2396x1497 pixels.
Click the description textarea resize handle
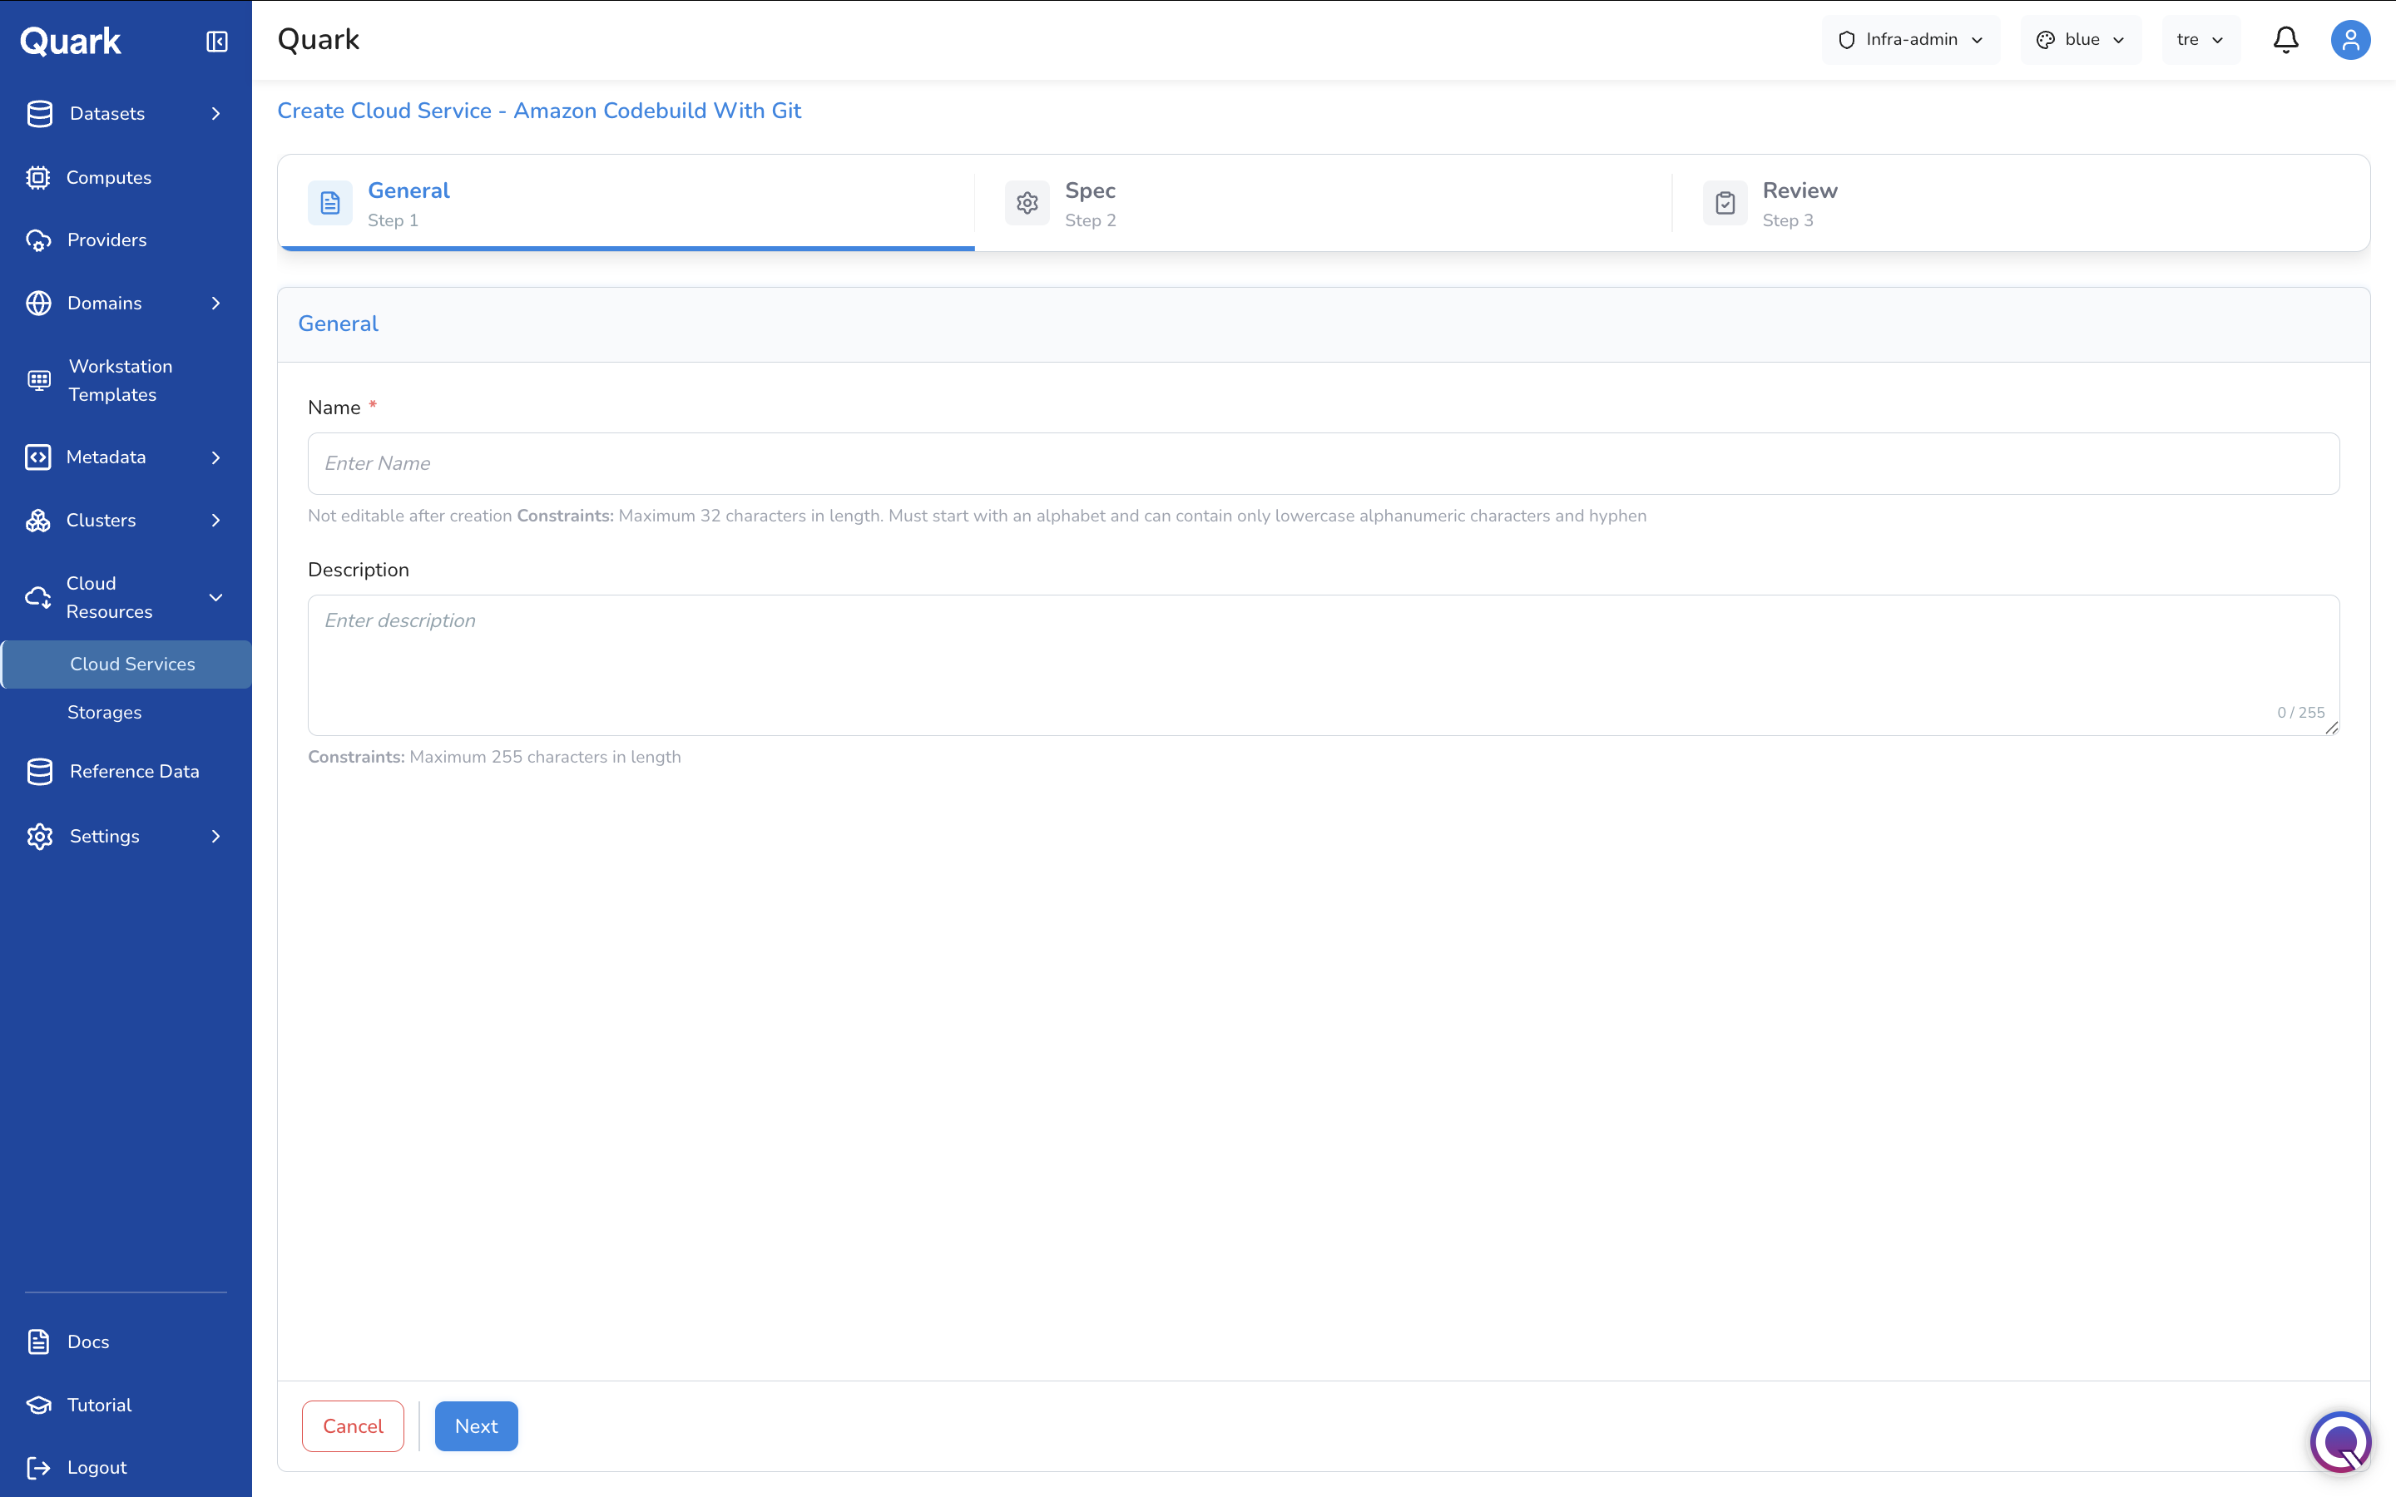click(2332, 728)
